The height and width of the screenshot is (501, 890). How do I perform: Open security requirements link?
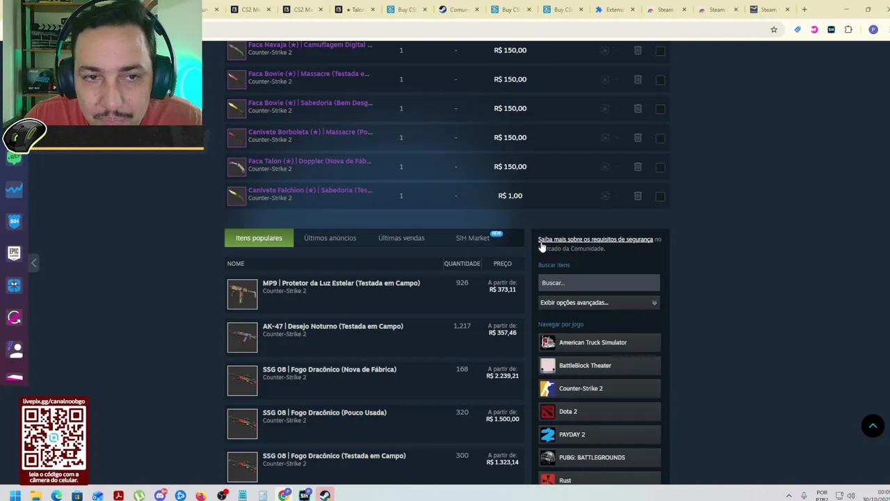pos(595,239)
